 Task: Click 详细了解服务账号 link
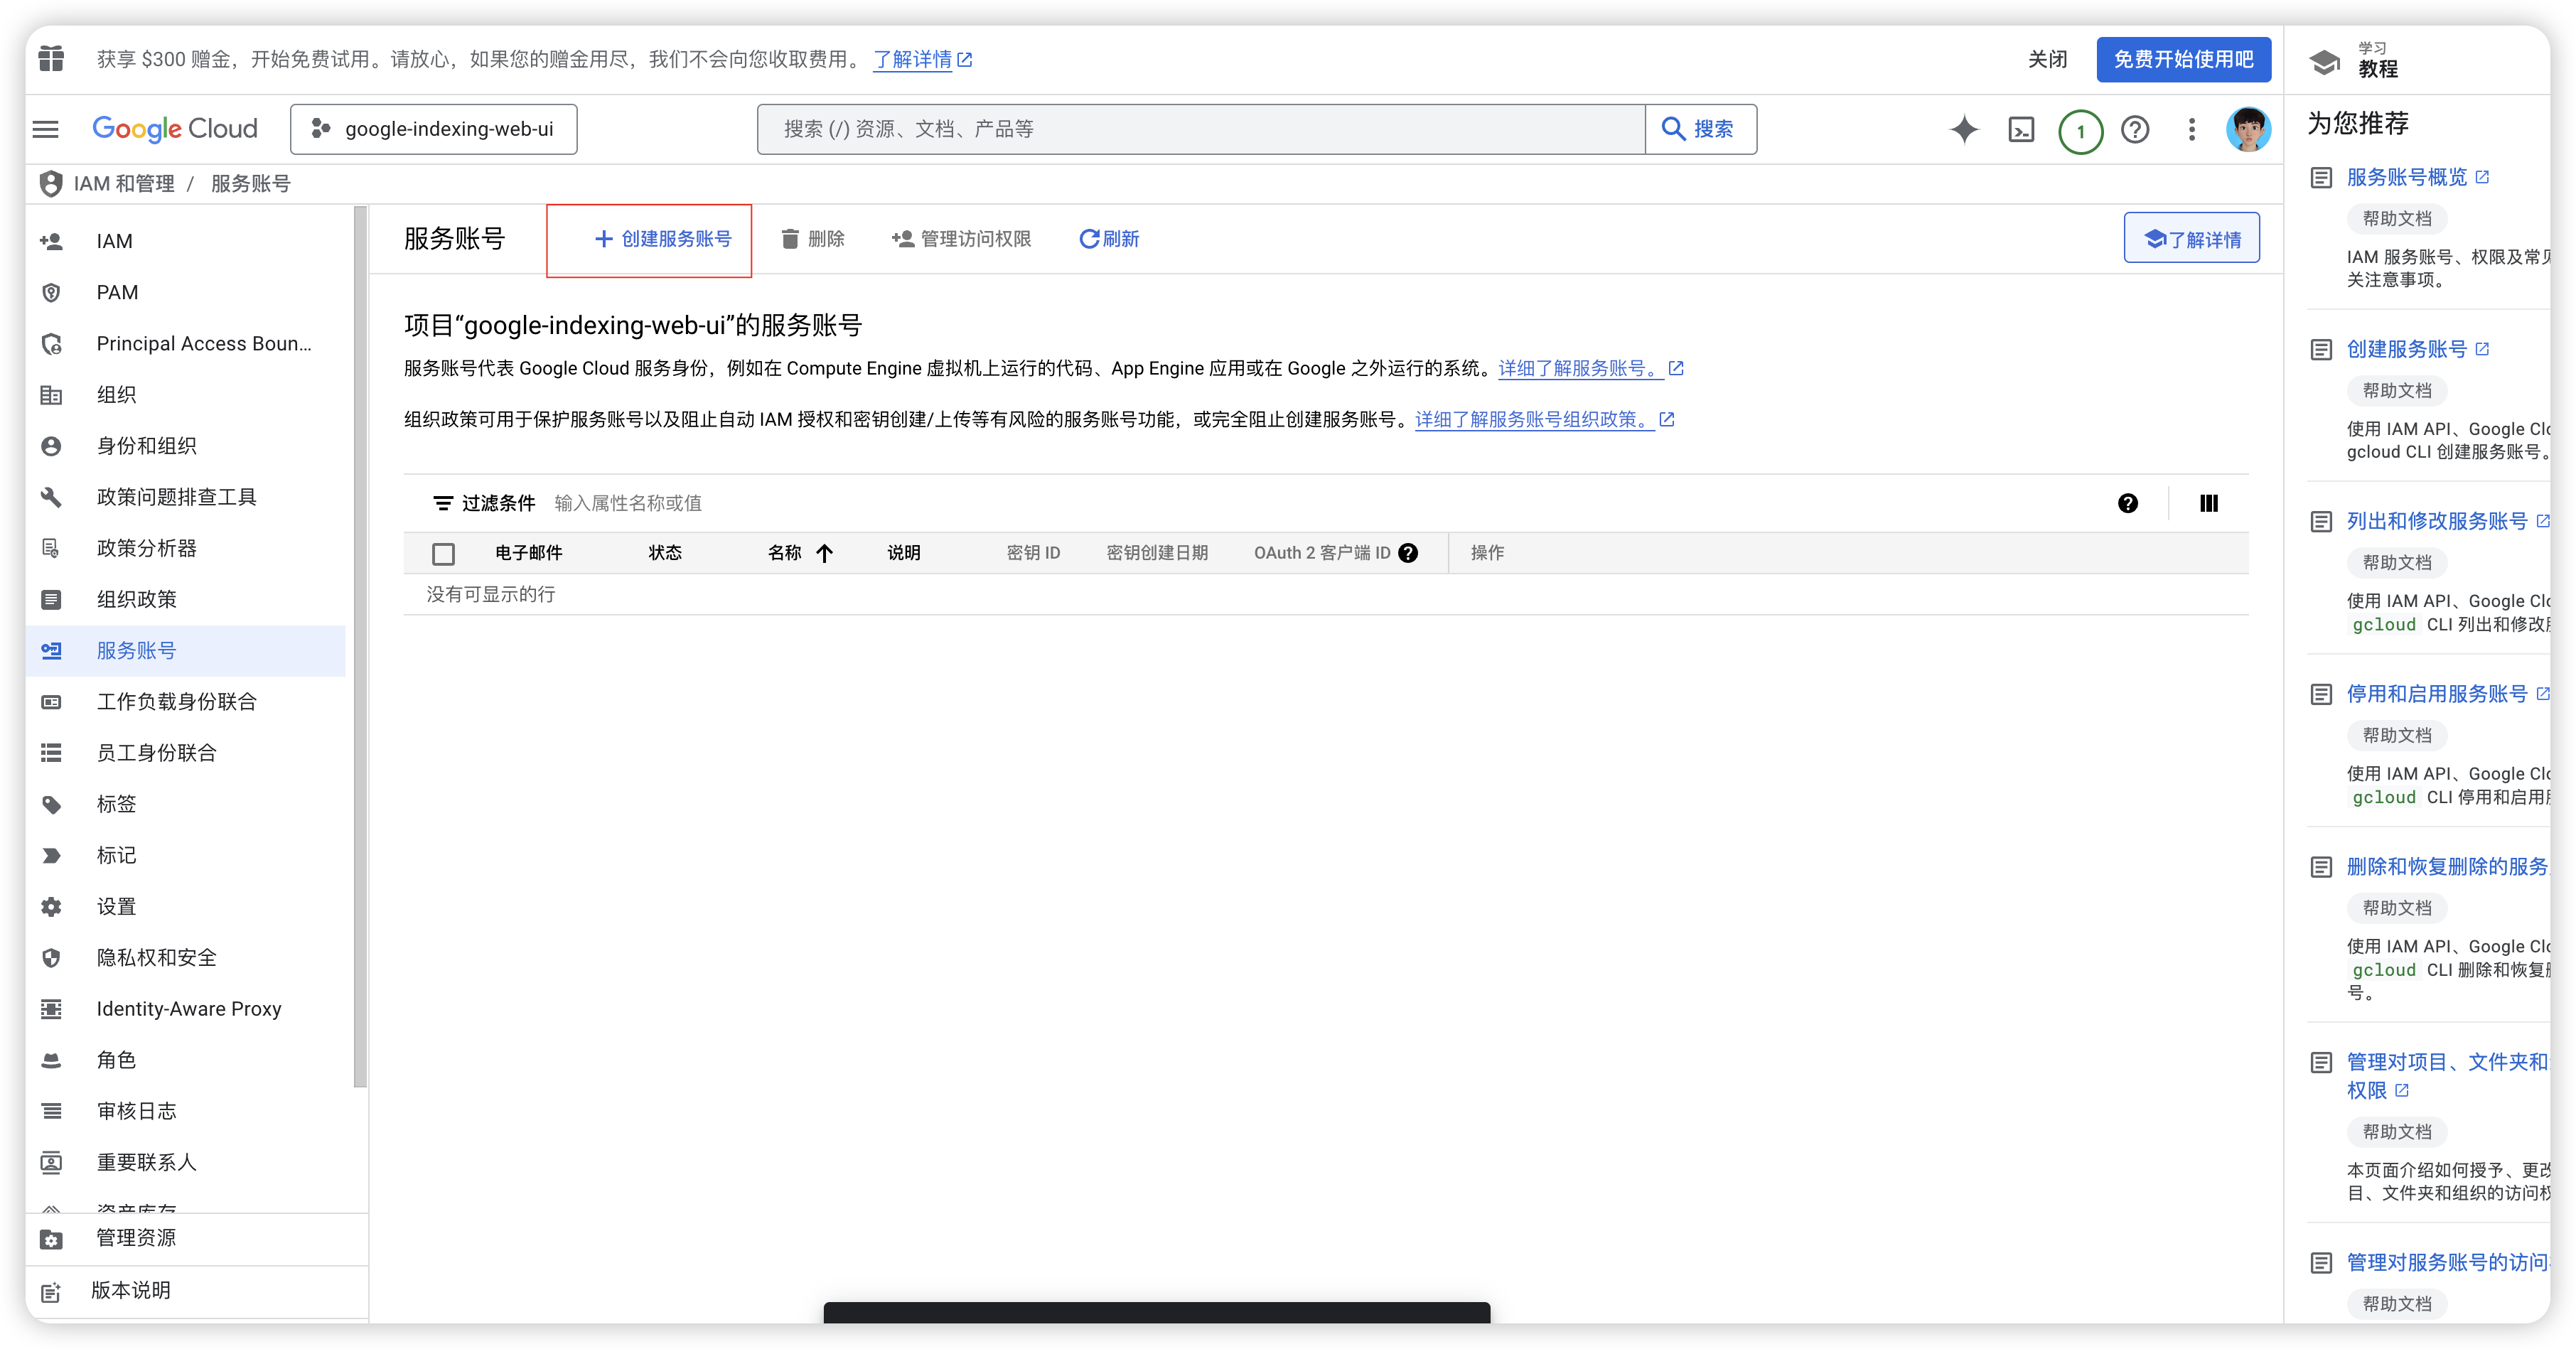tap(1591, 368)
